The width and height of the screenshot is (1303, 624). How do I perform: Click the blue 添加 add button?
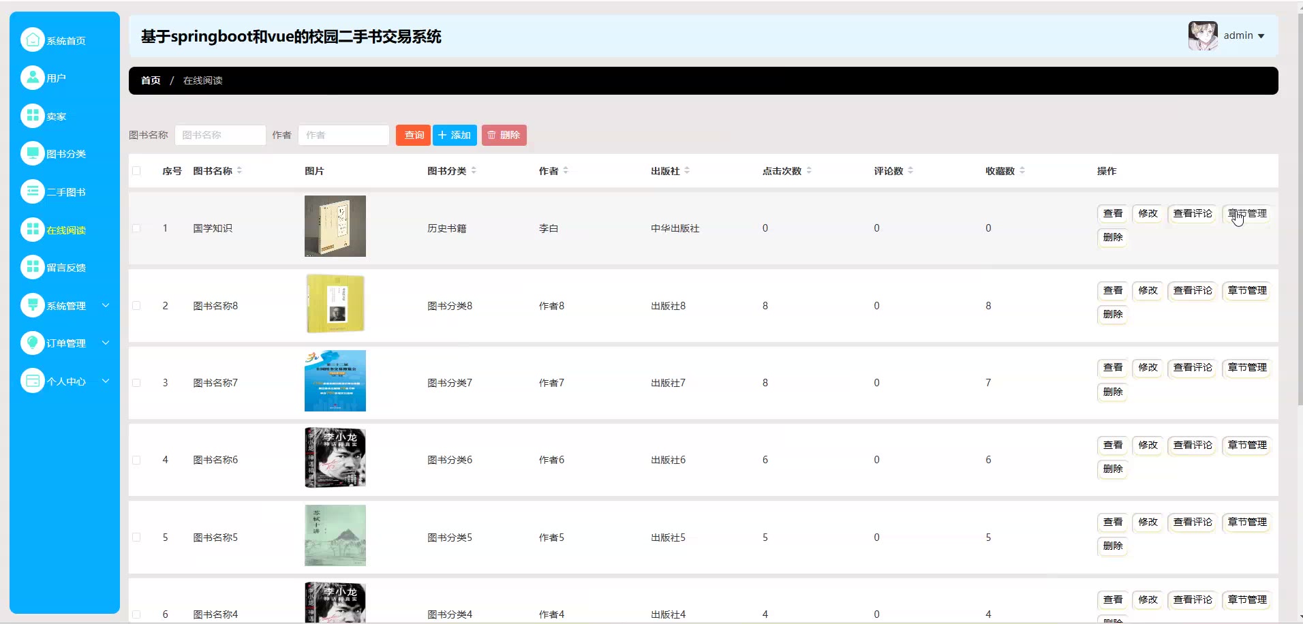click(x=455, y=135)
